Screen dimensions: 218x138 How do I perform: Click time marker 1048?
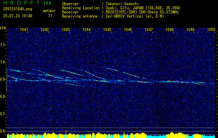click(169, 29)
